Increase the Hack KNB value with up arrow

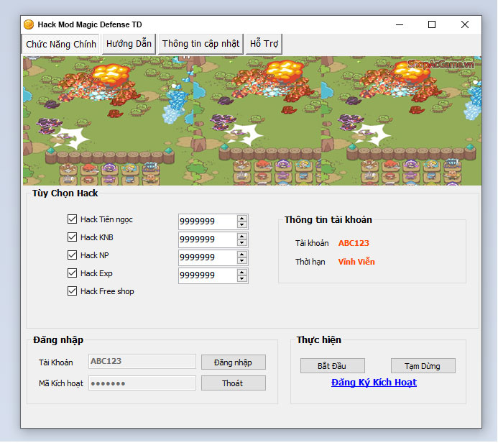click(242, 237)
